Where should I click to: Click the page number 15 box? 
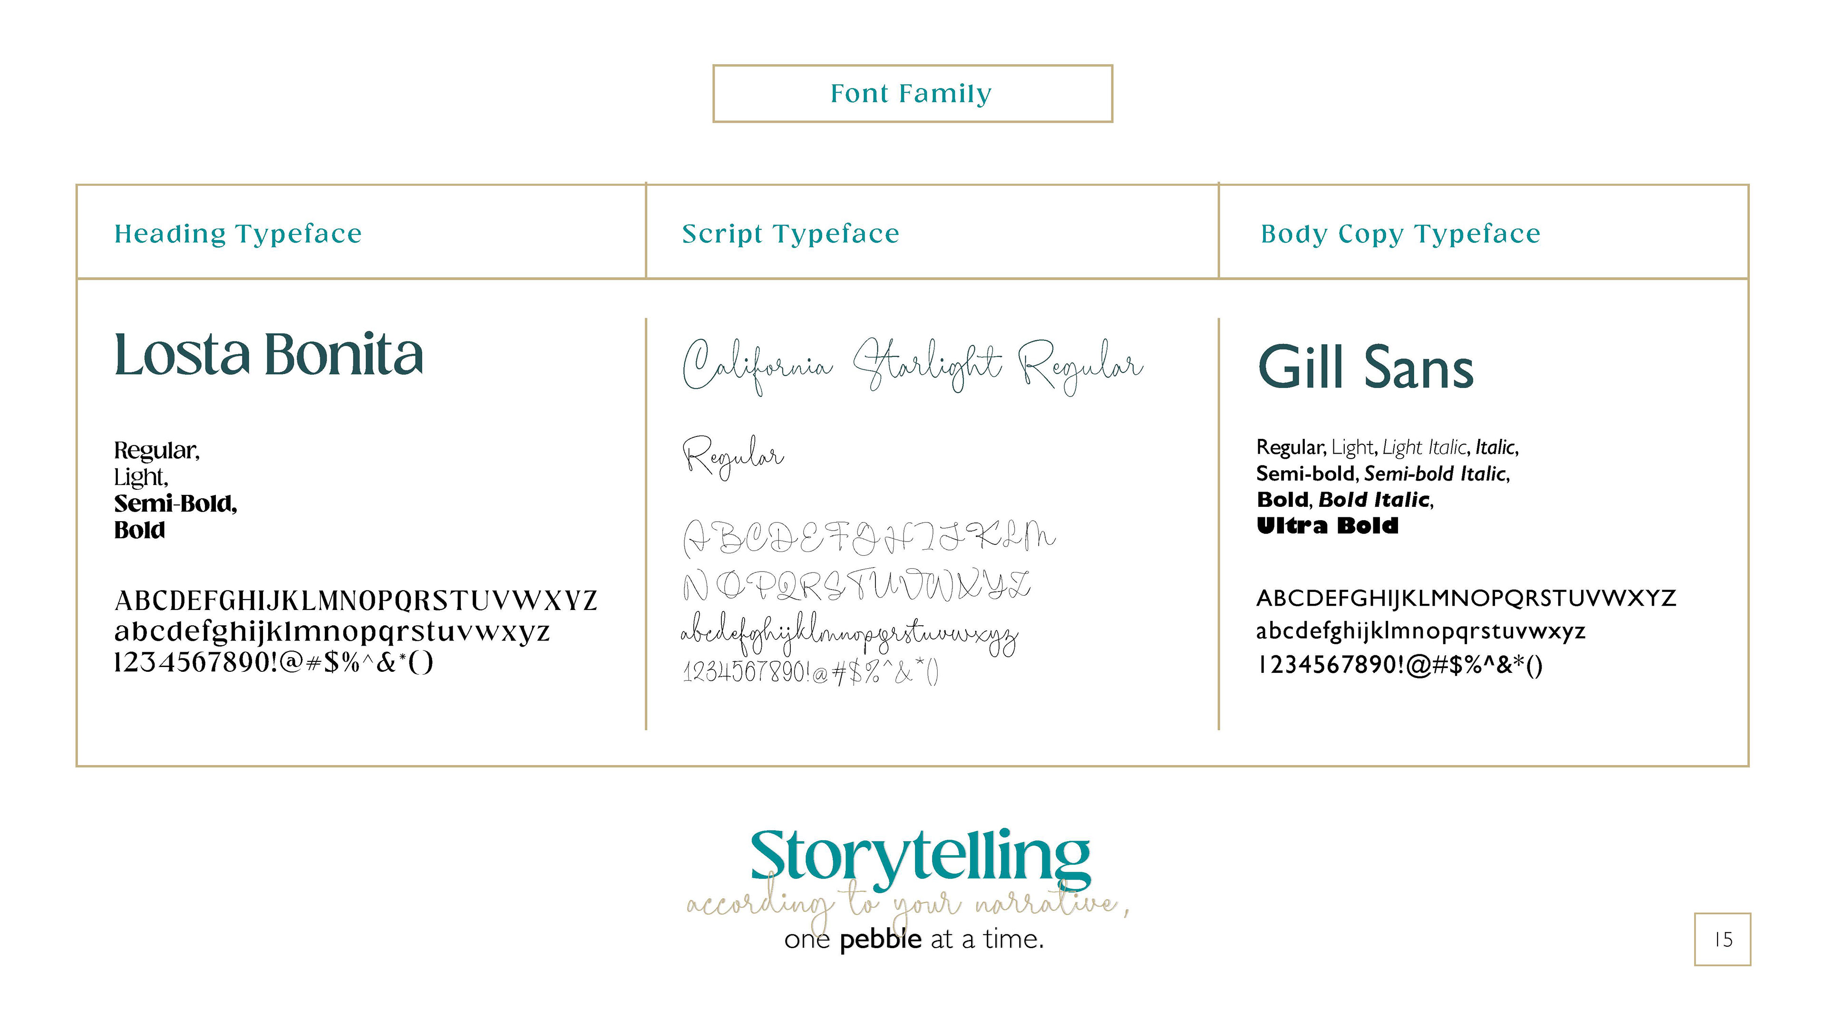point(1722,939)
